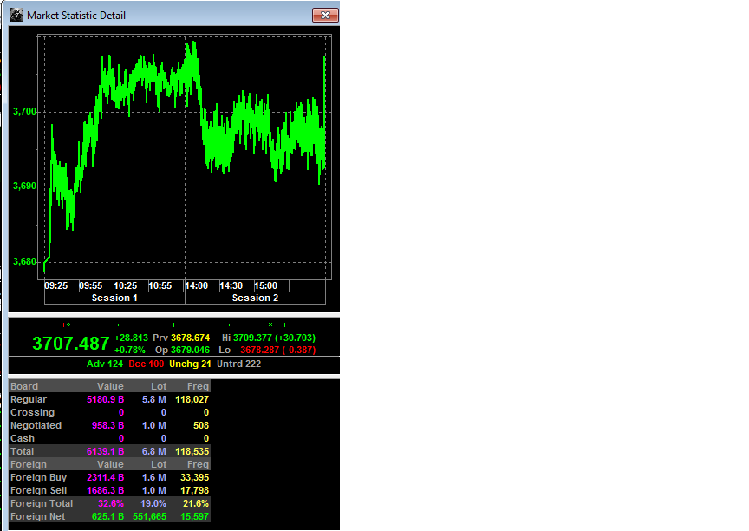Click the Adv 124 count
Screen dimensions: 749x531
pyautogui.click(x=105, y=364)
